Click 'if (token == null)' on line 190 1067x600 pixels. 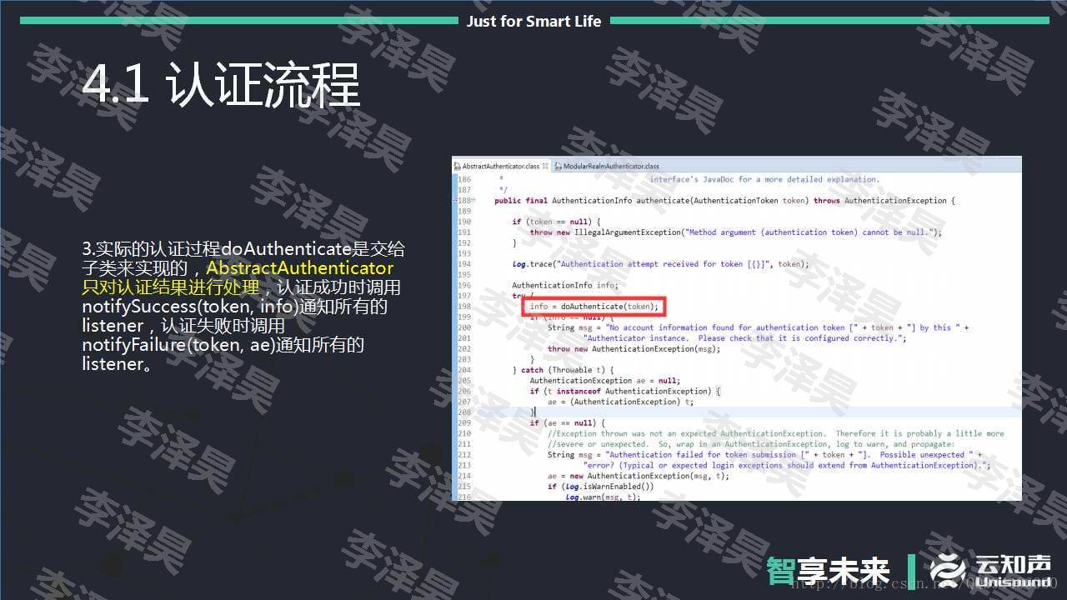tap(557, 222)
